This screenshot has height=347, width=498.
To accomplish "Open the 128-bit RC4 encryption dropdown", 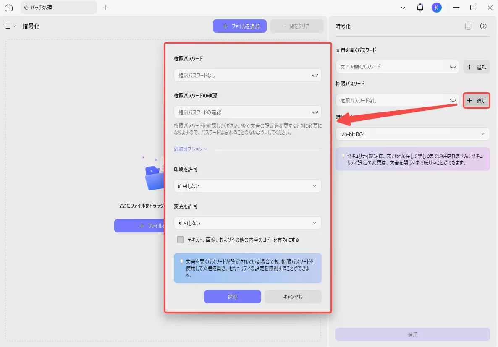I will click(x=412, y=134).
